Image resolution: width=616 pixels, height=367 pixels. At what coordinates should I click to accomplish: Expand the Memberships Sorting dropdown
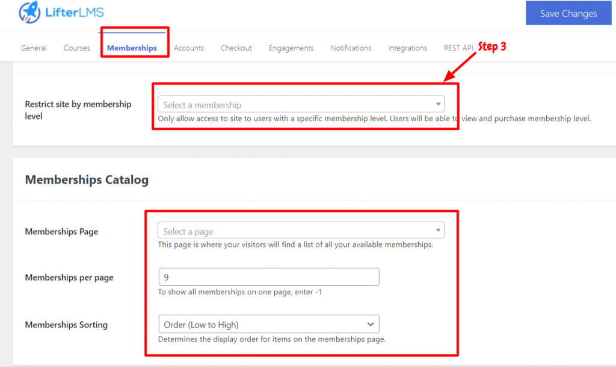click(269, 324)
